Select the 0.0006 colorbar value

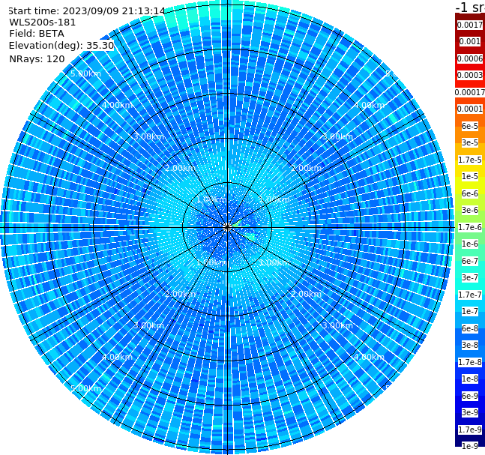tap(470, 58)
